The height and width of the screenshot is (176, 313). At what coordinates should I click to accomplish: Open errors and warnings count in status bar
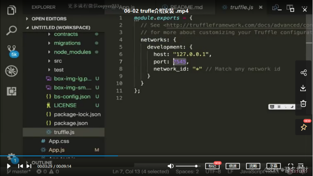click(x=48, y=171)
